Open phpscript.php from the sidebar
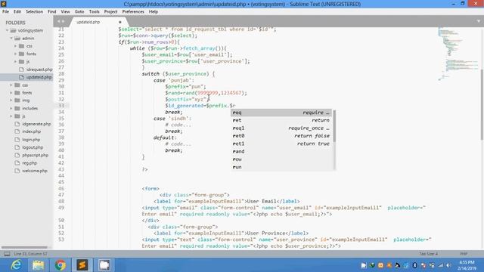 36,155
